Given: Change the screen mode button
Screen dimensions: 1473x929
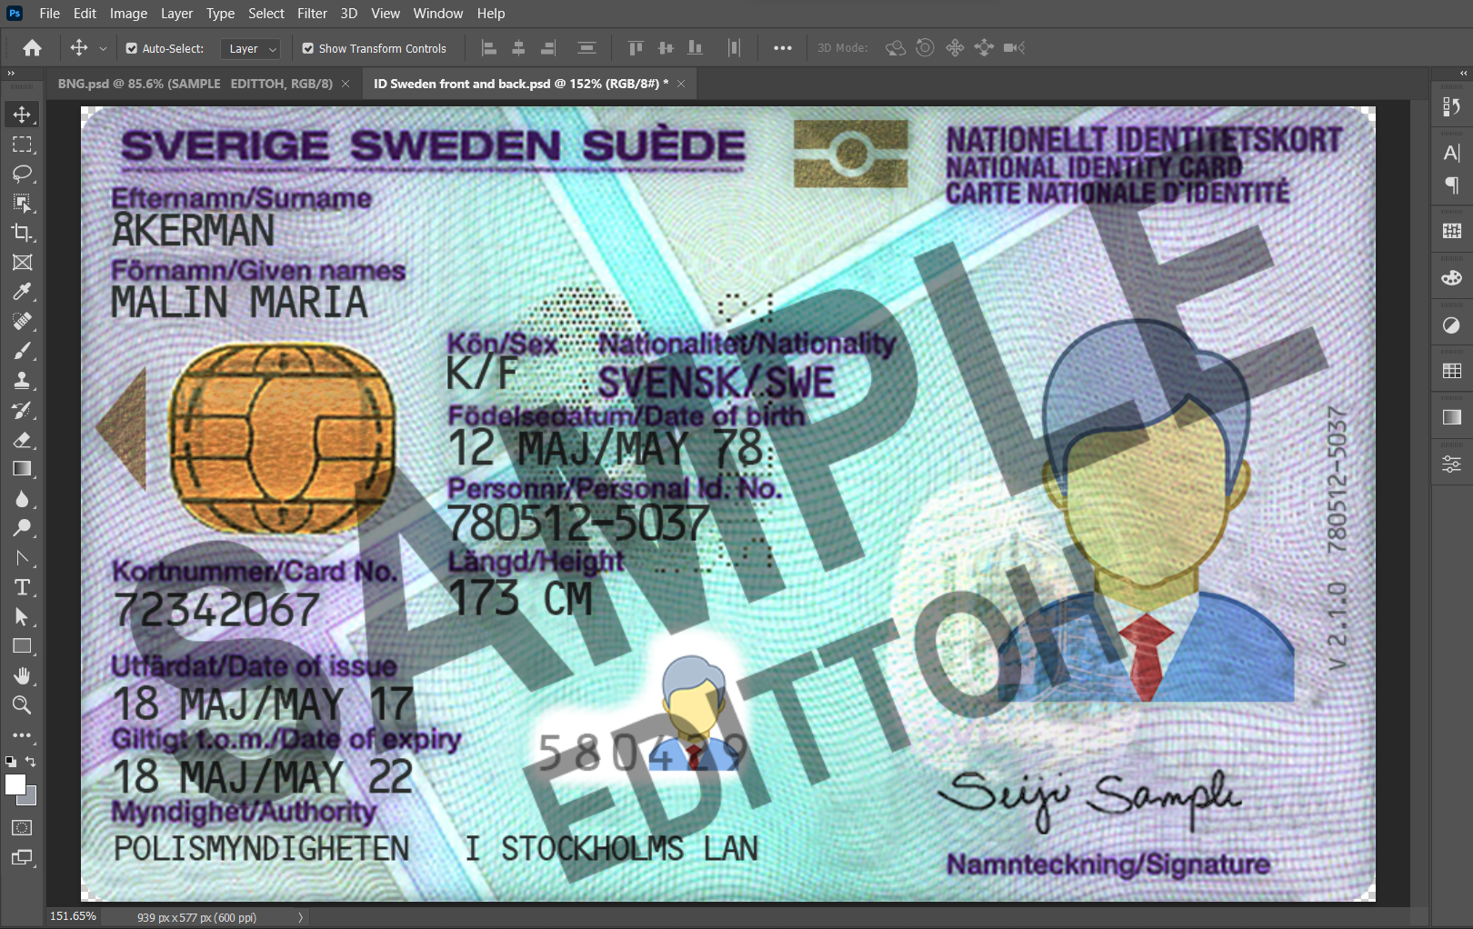Looking at the screenshot, I should pyautogui.click(x=22, y=857).
